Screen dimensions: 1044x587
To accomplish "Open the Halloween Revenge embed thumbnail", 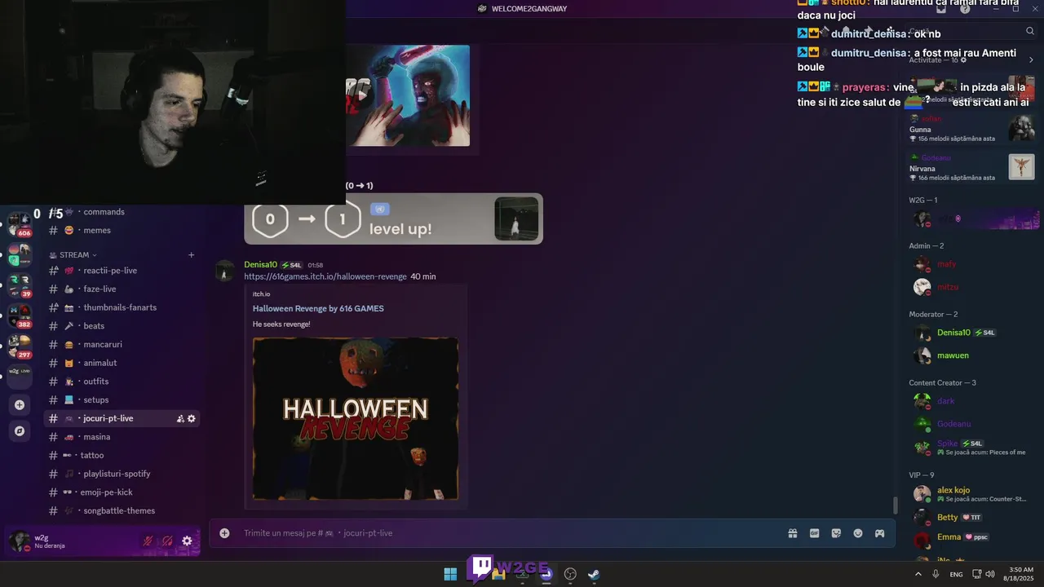I will [356, 419].
